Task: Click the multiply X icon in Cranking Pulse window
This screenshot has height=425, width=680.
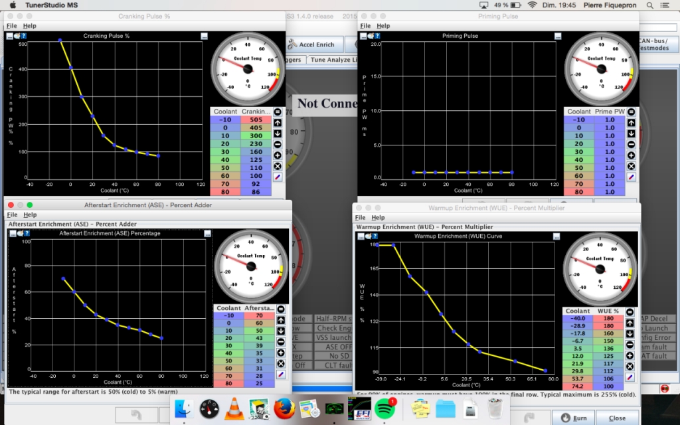Action: 278,166
